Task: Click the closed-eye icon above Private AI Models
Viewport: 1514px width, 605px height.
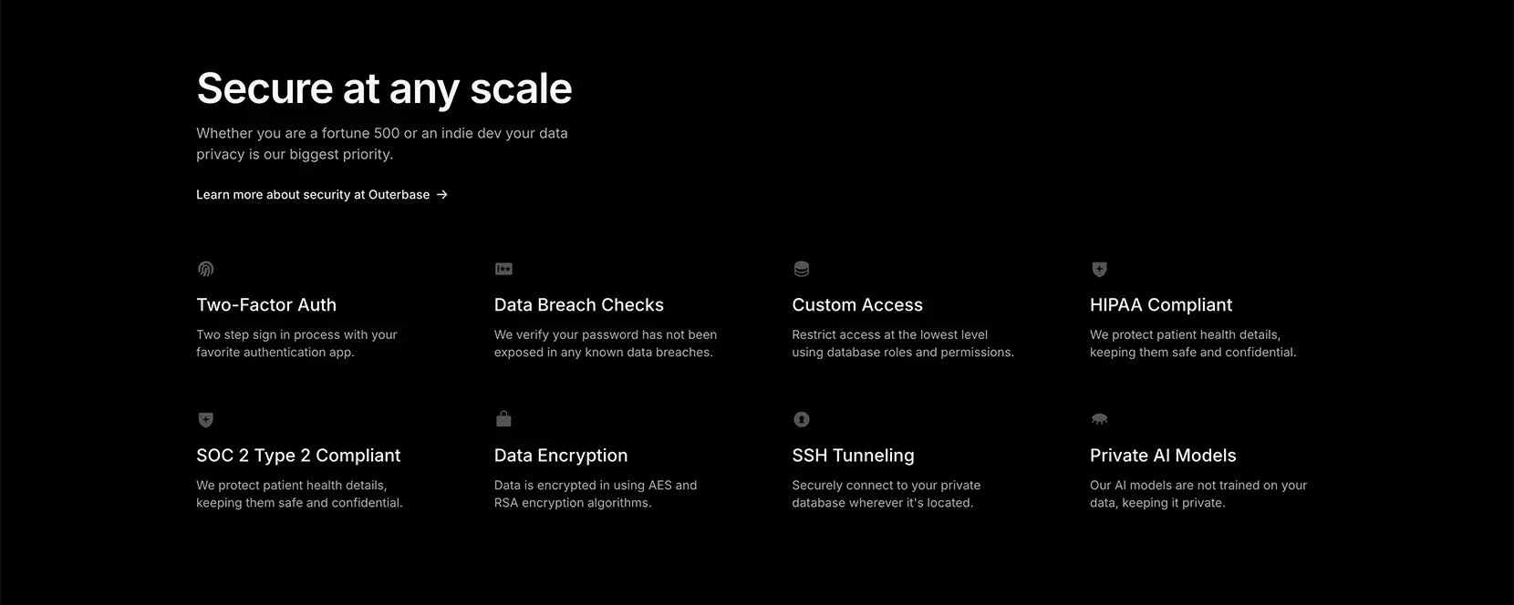Action: pyautogui.click(x=1099, y=419)
